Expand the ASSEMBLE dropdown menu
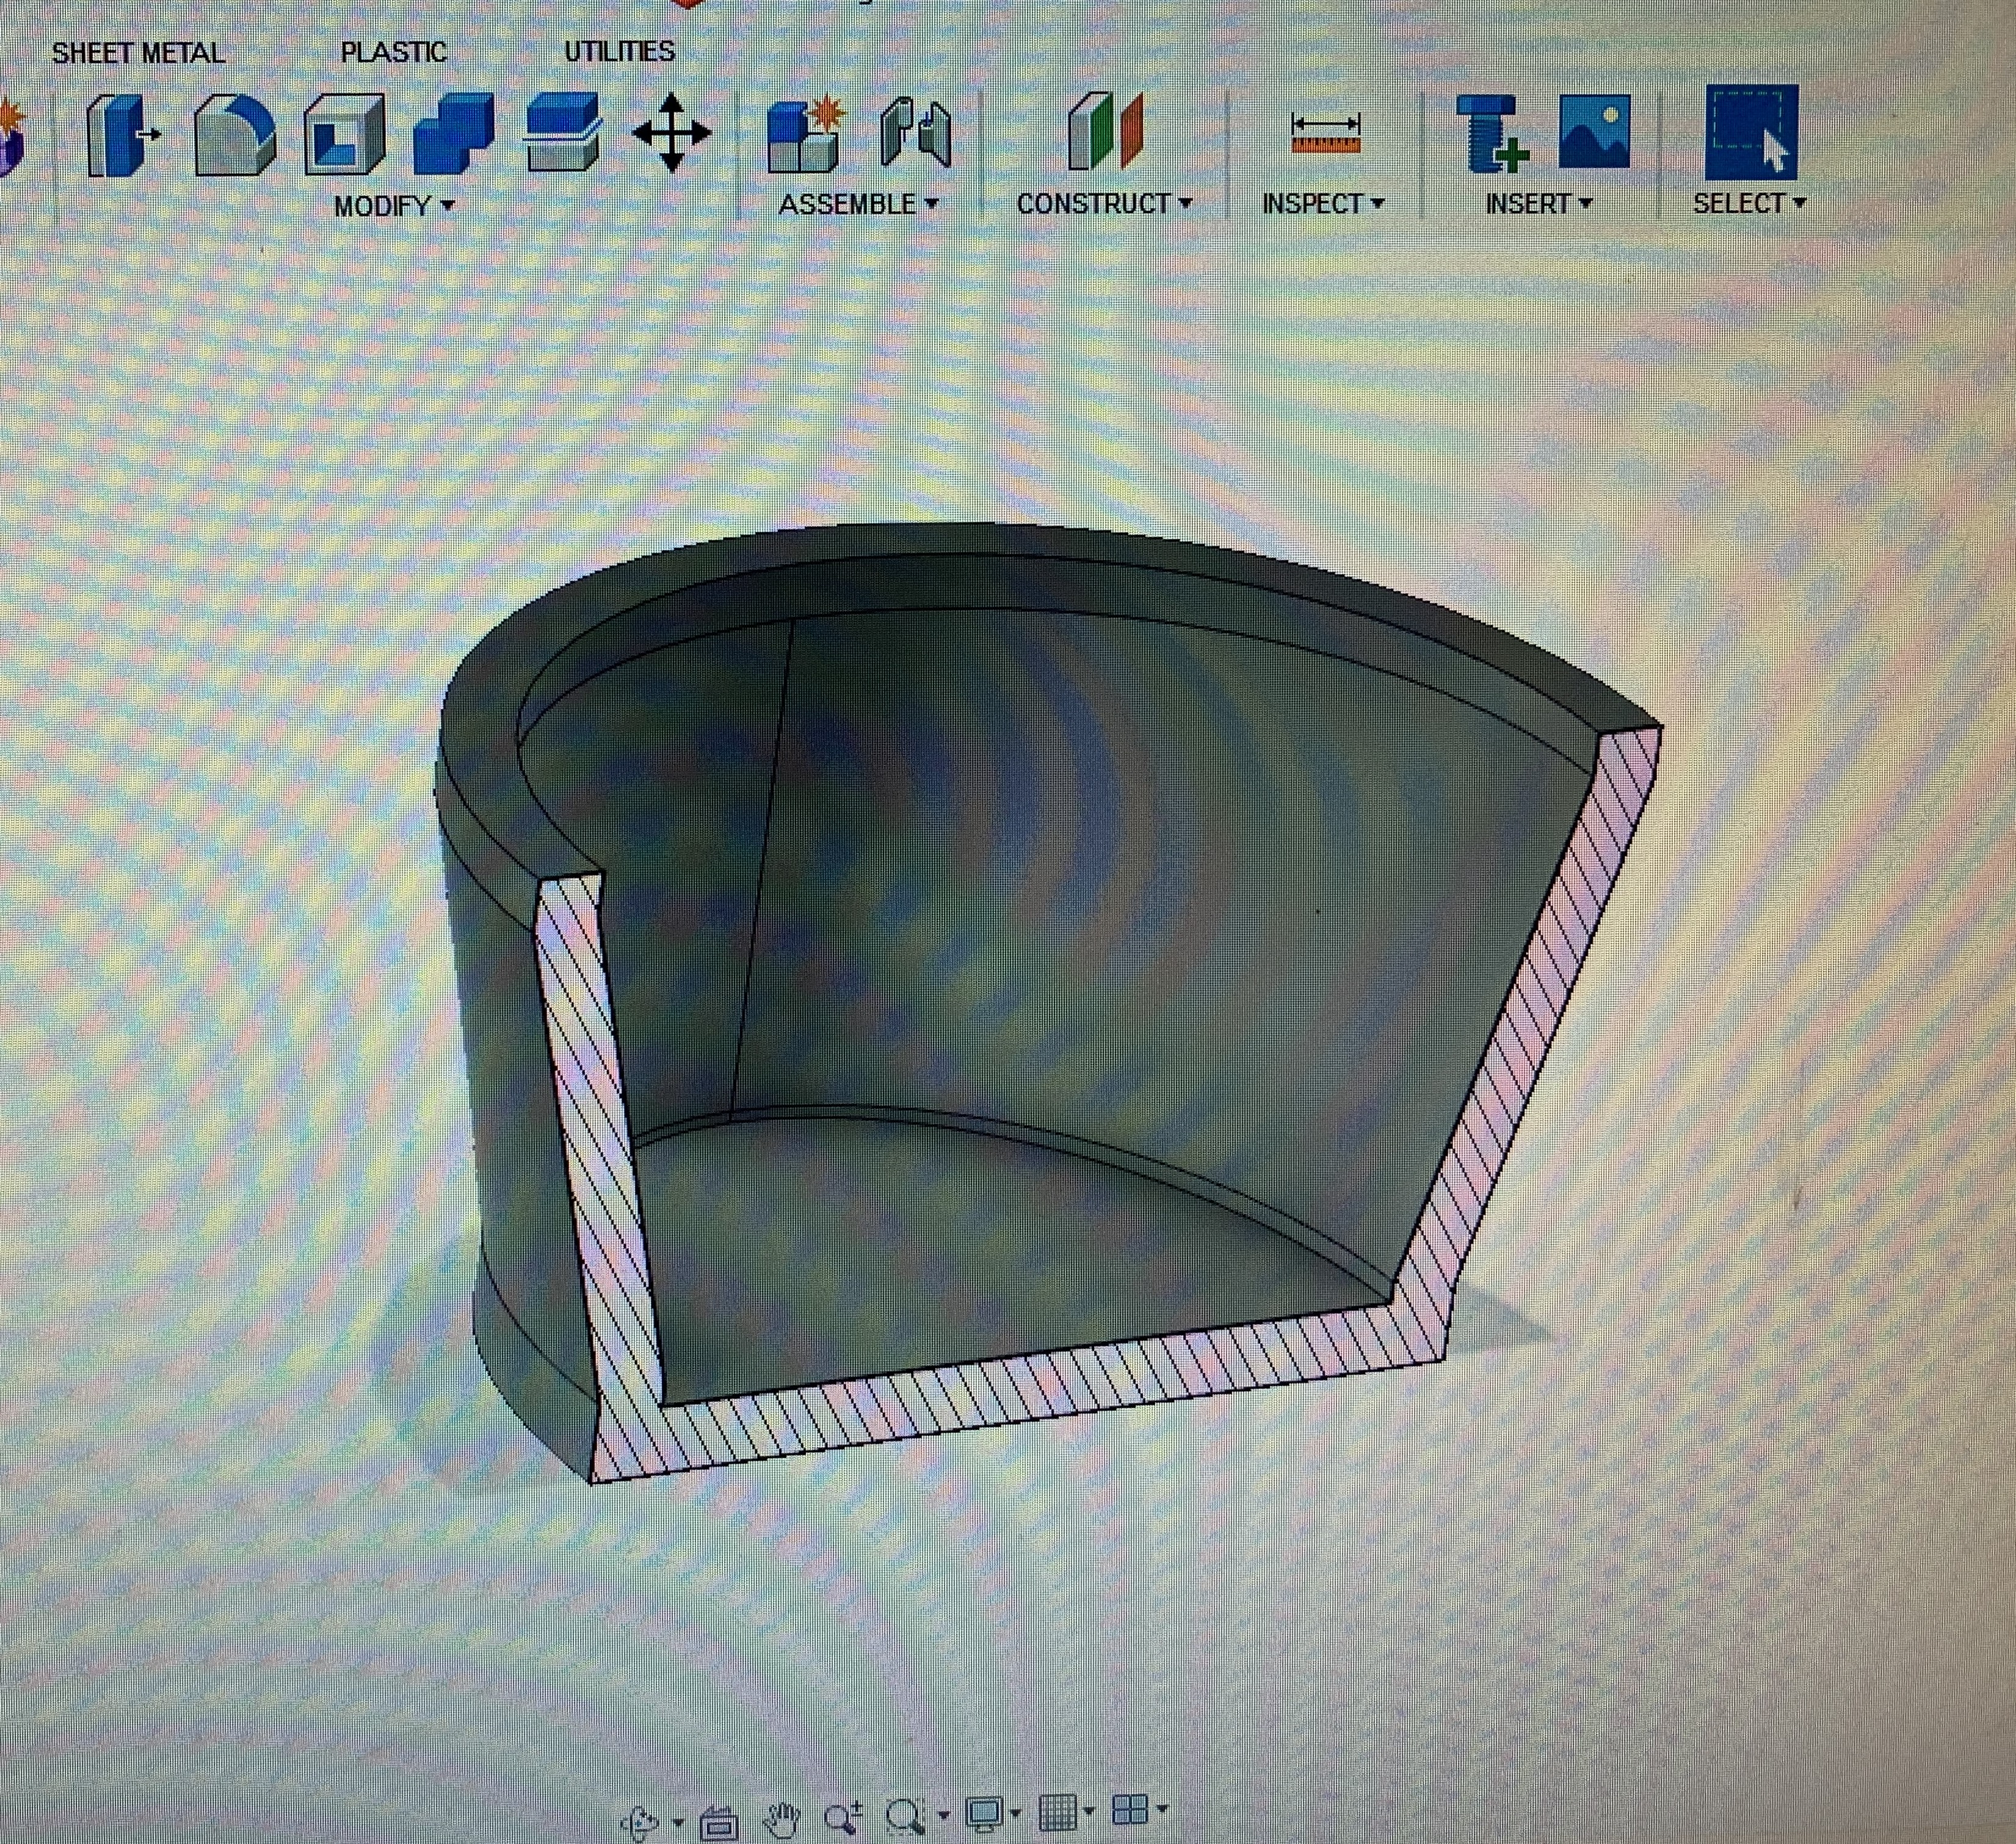This screenshot has height=1844, width=2016. 858,204
